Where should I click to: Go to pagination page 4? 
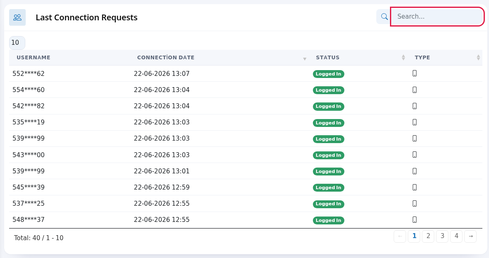[456, 236]
